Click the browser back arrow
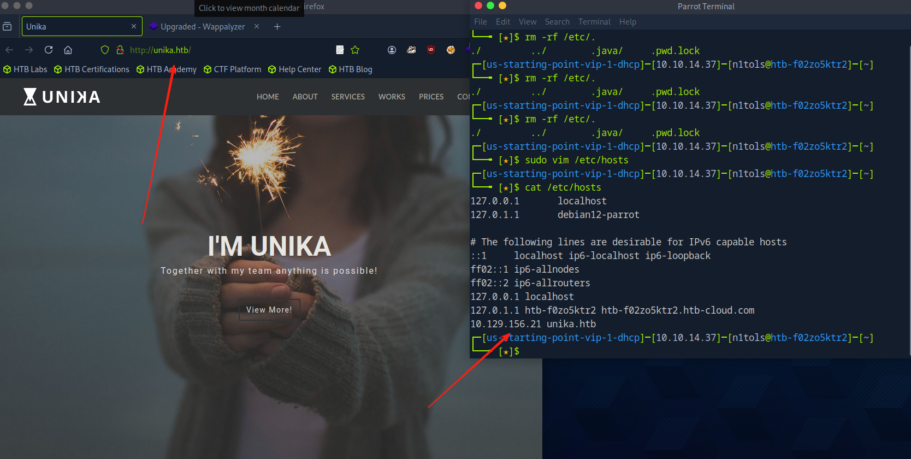 click(9, 50)
